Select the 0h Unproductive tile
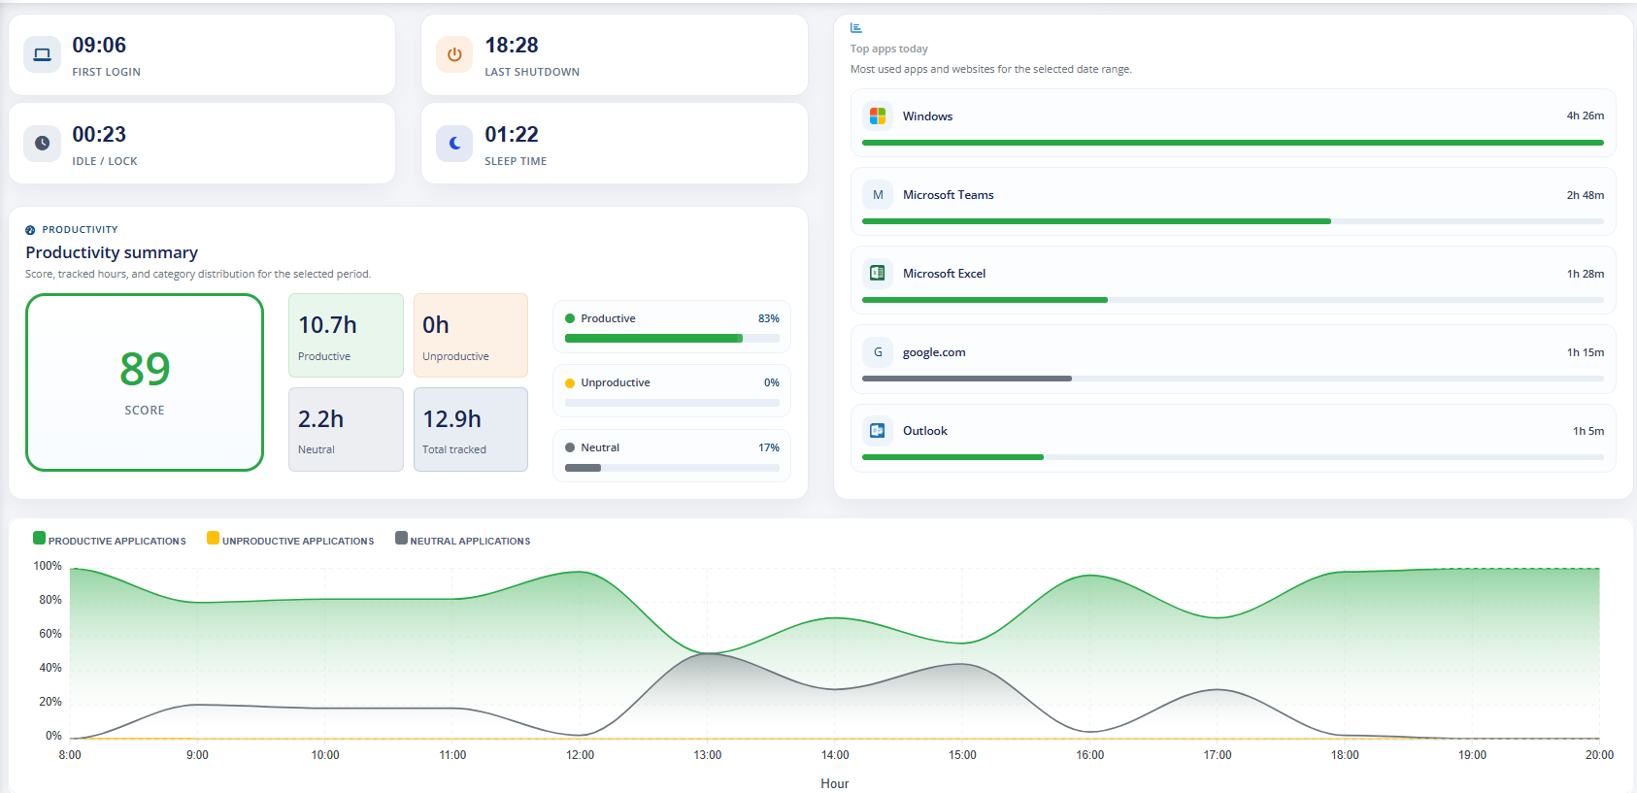This screenshot has height=793, width=1637. (471, 335)
